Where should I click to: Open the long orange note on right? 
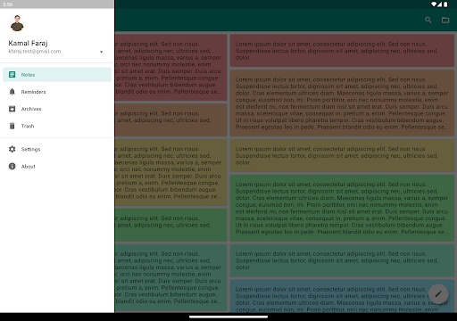click(342, 103)
